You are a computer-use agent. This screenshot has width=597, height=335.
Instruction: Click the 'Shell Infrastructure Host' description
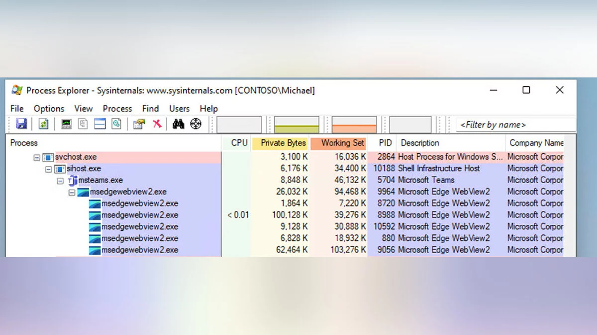tap(439, 168)
